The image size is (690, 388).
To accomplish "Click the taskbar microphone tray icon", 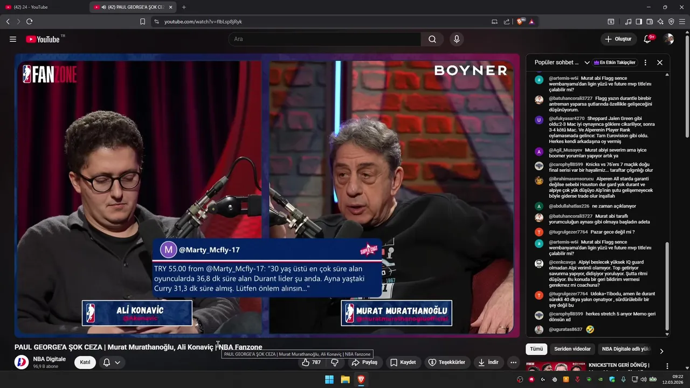I will click(x=623, y=379).
